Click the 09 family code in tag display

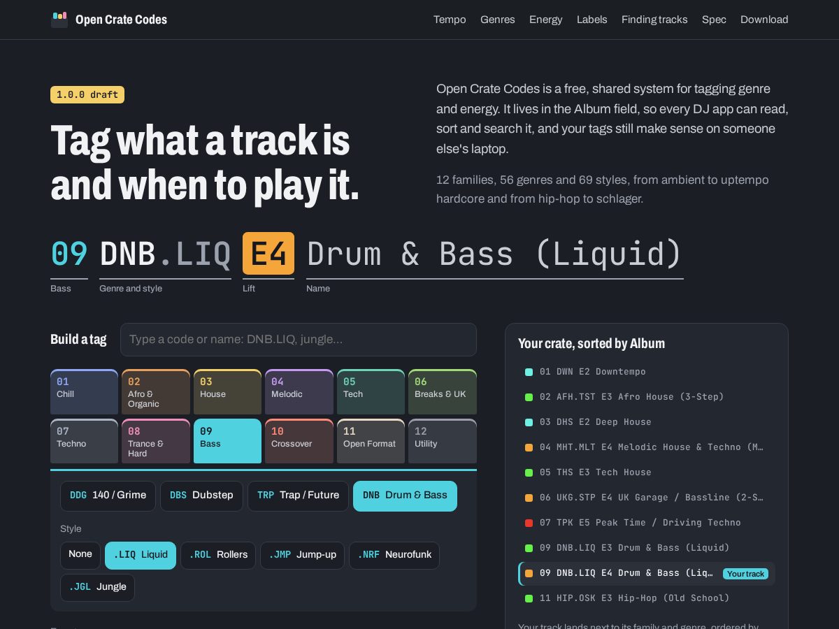(x=69, y=253)
